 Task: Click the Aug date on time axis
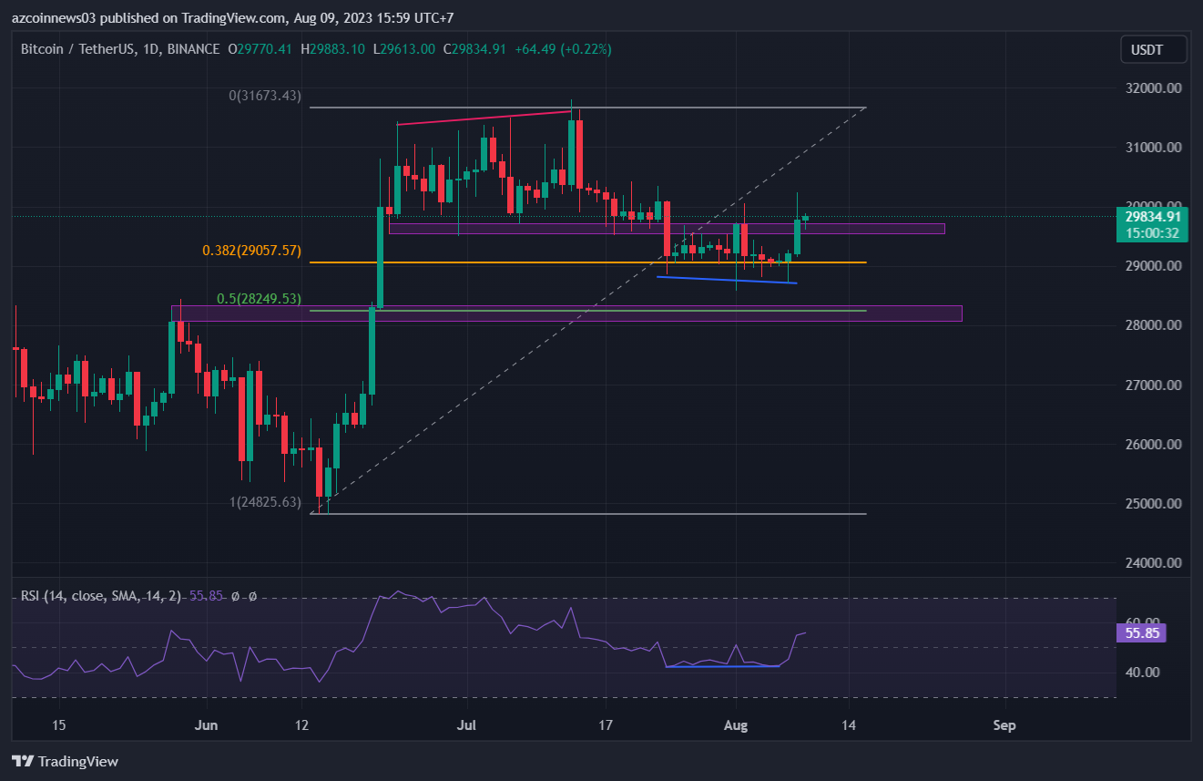pos(736,726)
